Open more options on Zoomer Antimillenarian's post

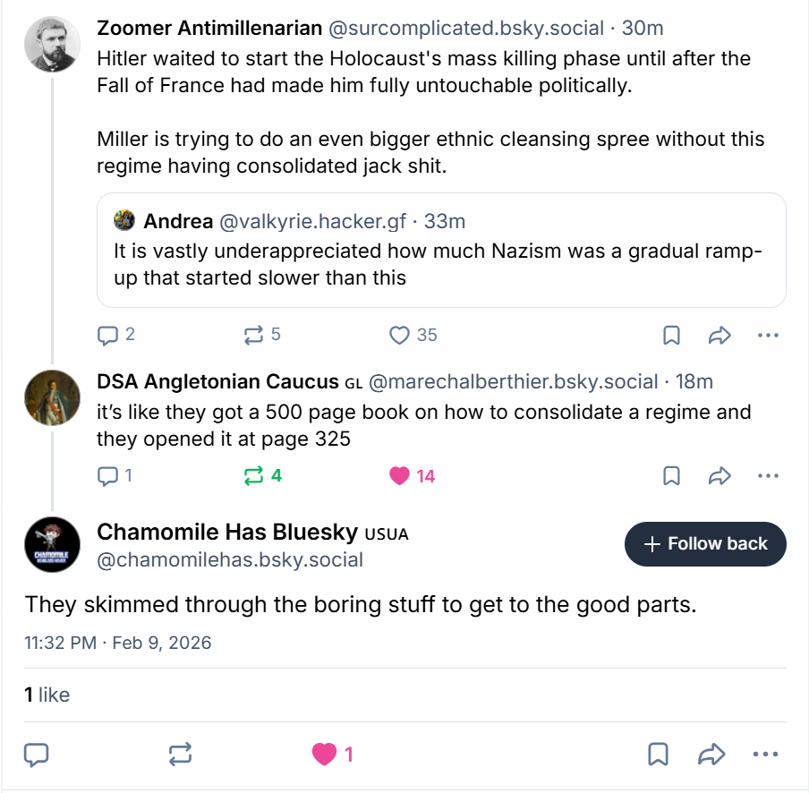click(x=768, y=335)
